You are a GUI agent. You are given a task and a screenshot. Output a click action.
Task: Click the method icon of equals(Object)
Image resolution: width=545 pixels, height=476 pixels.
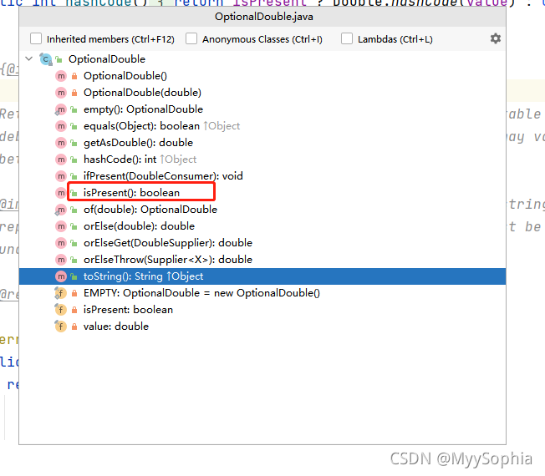point(61,126)
